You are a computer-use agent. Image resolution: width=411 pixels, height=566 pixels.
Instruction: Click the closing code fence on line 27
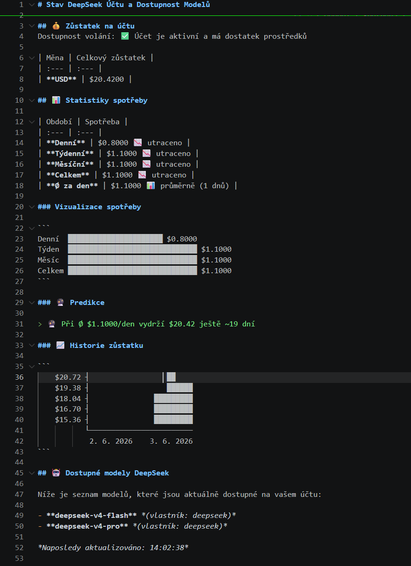pos(44,281)
